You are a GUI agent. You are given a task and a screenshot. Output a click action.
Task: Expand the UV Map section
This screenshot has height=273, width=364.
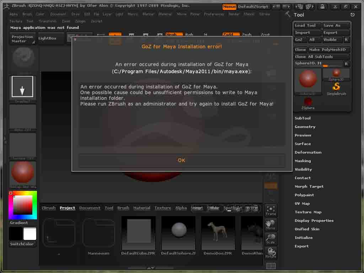[302, 204]
